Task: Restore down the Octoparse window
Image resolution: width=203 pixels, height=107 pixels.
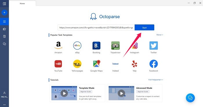Action: click(x=195, y=3)
